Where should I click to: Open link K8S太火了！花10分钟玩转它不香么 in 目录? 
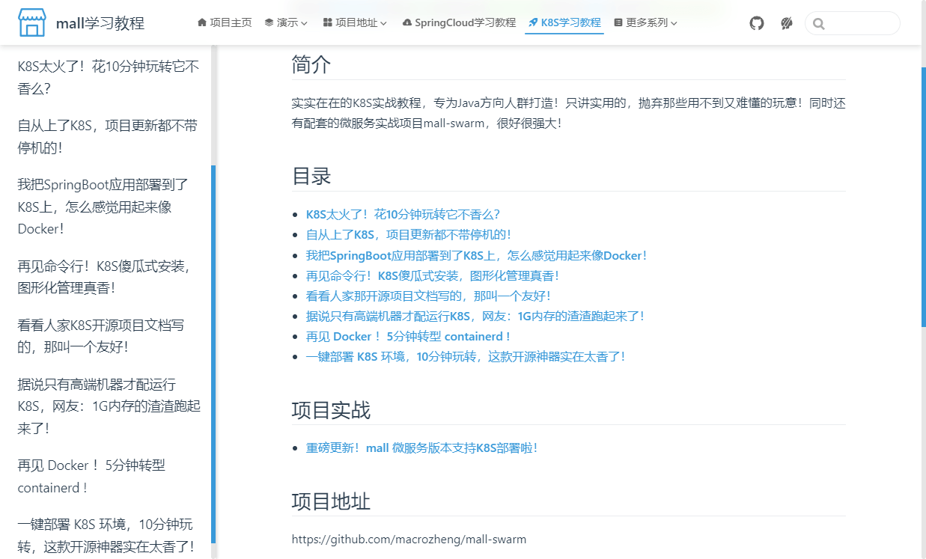(x=403, y=214)
